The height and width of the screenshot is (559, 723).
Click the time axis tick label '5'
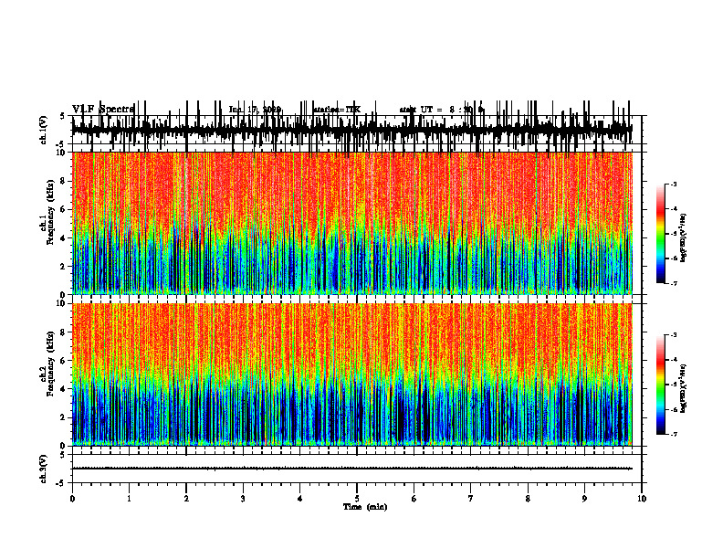coord(357,499)
